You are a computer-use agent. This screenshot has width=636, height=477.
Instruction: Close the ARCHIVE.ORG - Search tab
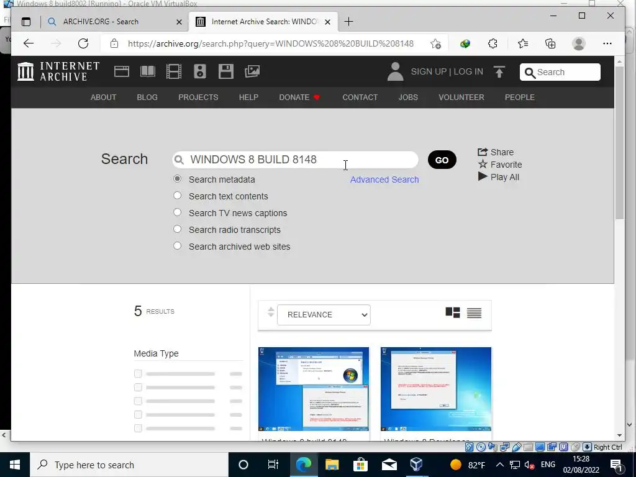pyautogui.click(x=179, y=22)
